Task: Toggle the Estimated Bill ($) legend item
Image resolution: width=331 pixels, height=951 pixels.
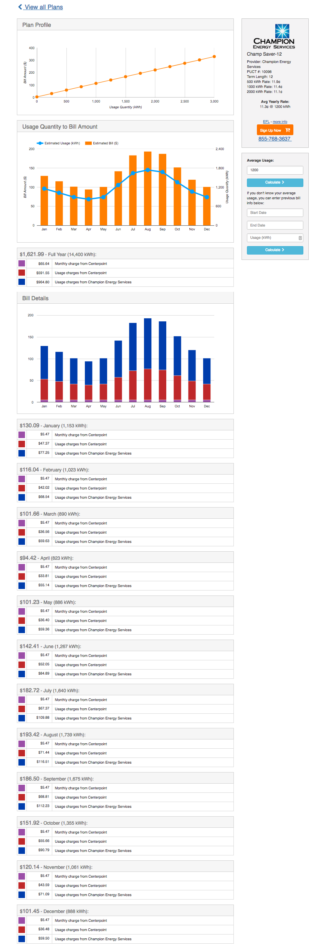Action: [x=102, y=143]
